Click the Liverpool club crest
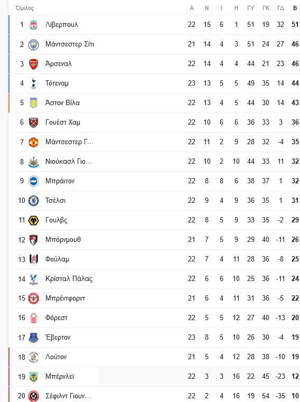Screen dimensions: 300x402 tap(33, 25)
